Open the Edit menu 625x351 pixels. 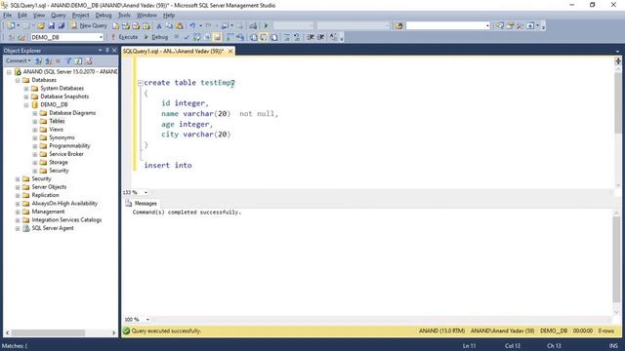(x=22, y=16)
